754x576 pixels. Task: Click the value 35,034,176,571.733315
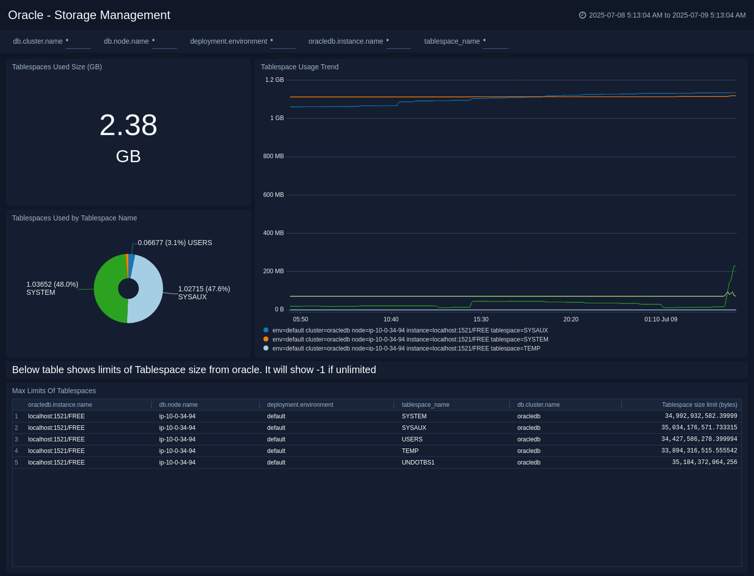(699, 428)
